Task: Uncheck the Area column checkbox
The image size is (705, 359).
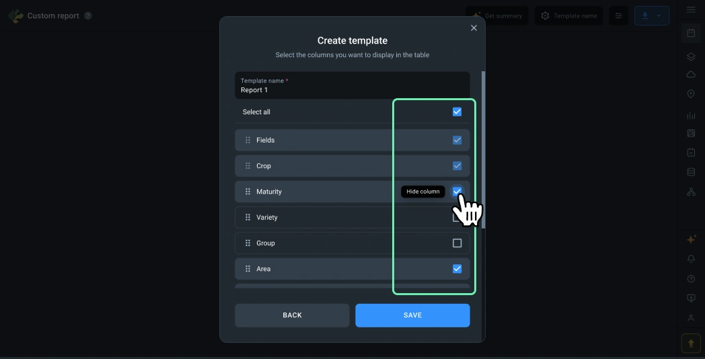Action: 457,269
